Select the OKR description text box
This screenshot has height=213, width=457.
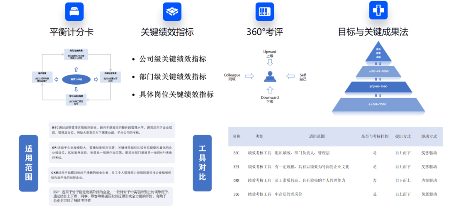pos(111,175)
